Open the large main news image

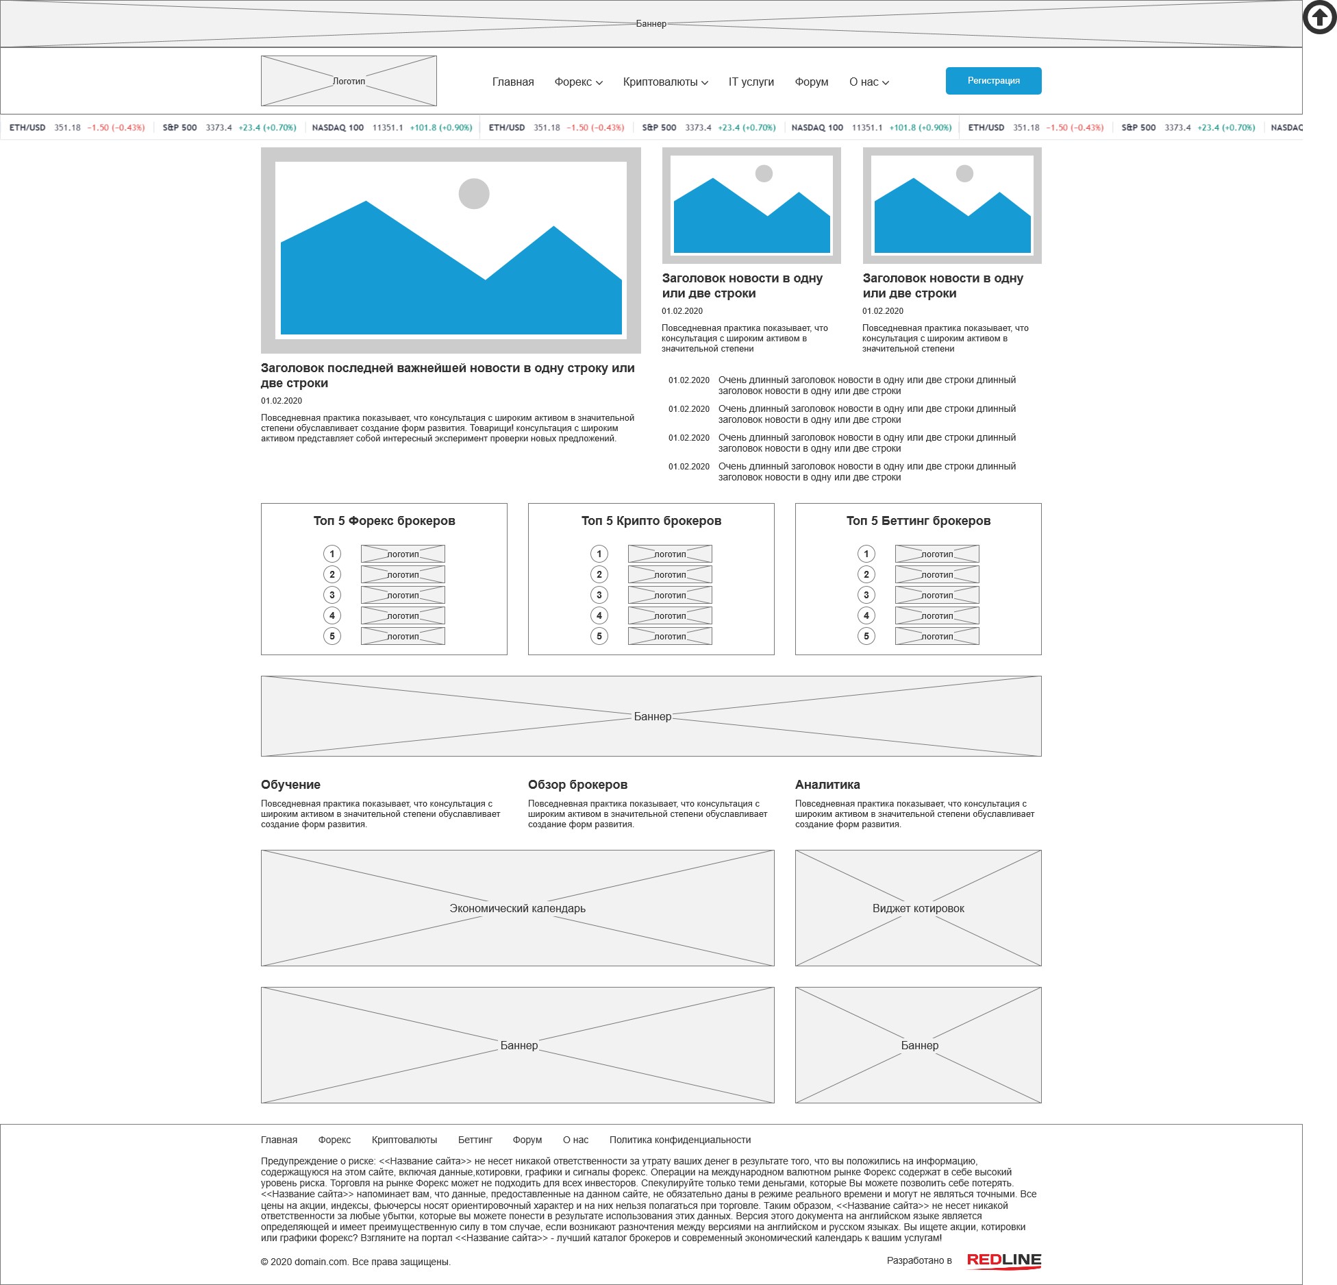pyautogui.click(x=451, y=250)
